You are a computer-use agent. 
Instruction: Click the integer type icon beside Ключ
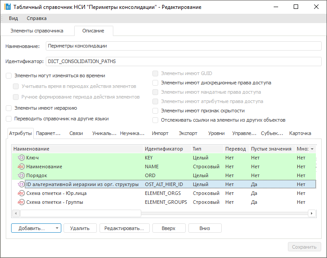pos(21,158)
